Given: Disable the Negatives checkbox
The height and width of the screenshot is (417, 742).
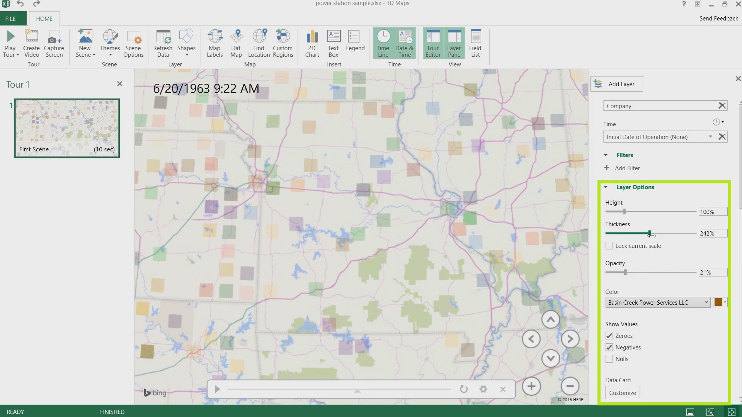Looking at the screenshot, I should point(609,347).
